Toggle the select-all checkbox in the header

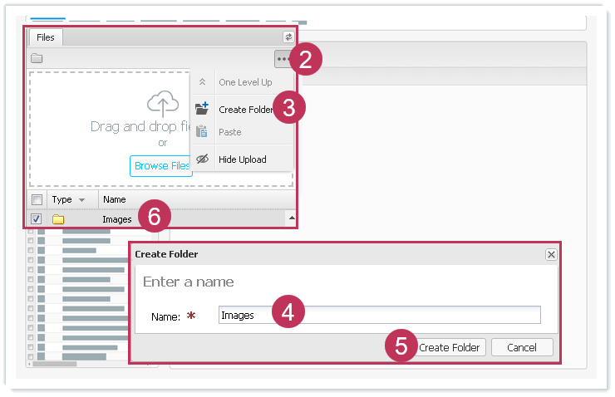(37, 199)
